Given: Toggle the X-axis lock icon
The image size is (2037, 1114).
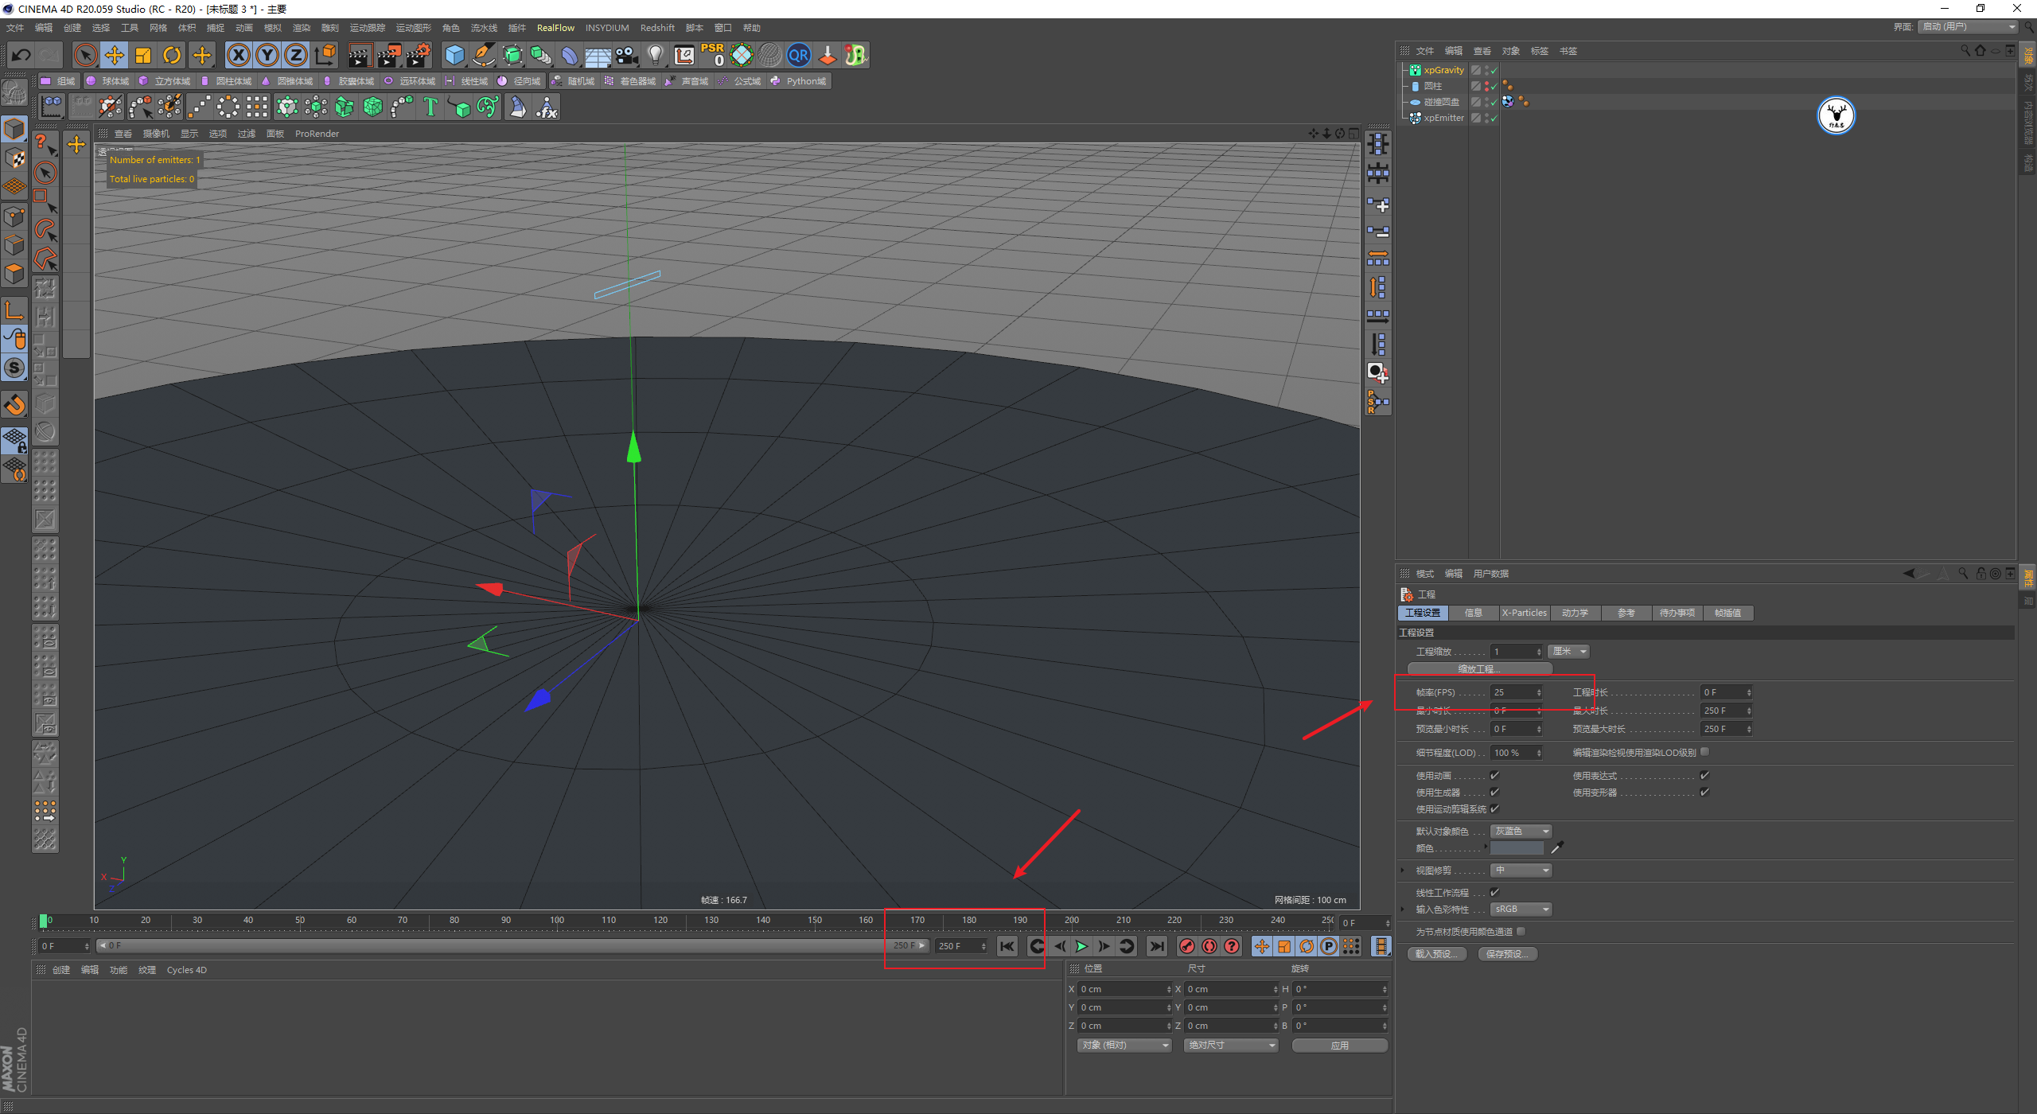Looking at the screenshot, I should [x=238, y=55].
